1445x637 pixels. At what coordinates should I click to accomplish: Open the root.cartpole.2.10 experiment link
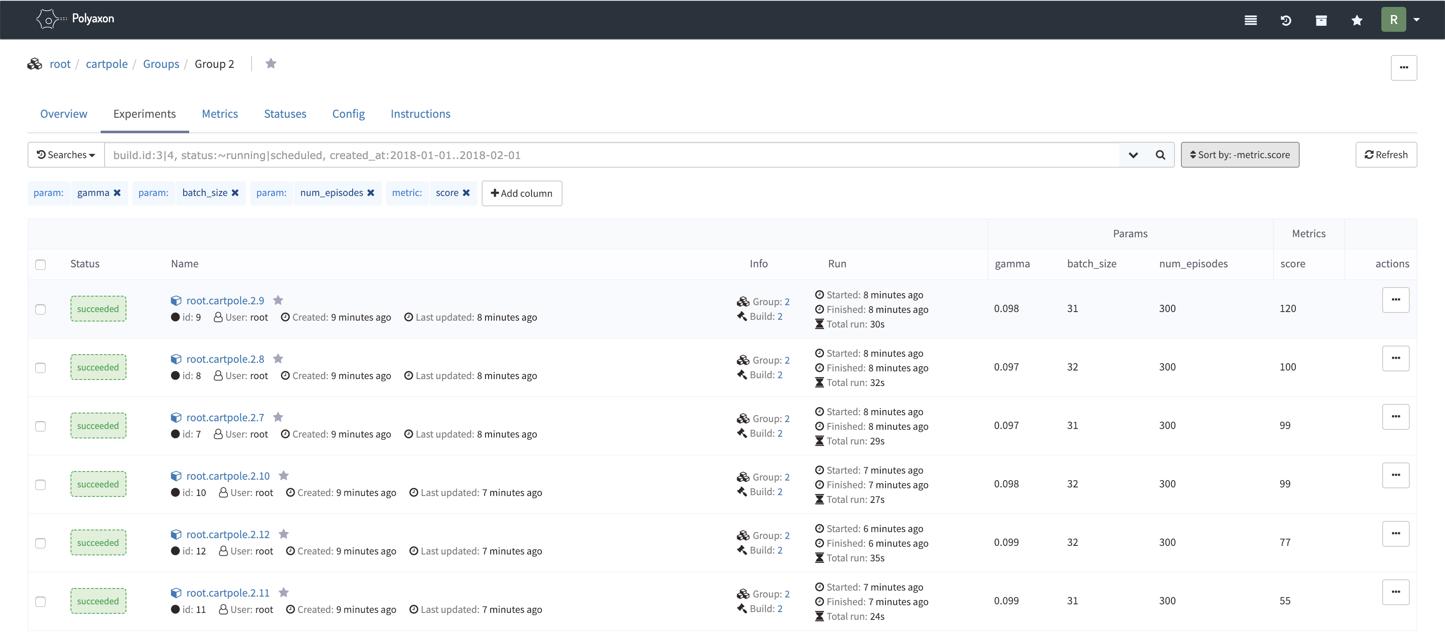click(x=228, y=476)
